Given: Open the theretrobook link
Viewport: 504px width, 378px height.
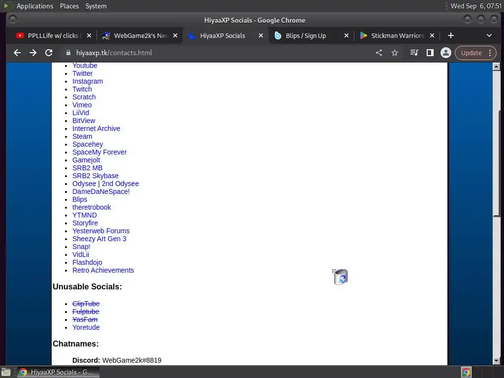Looking at the screenshot, I should point(92,207).
